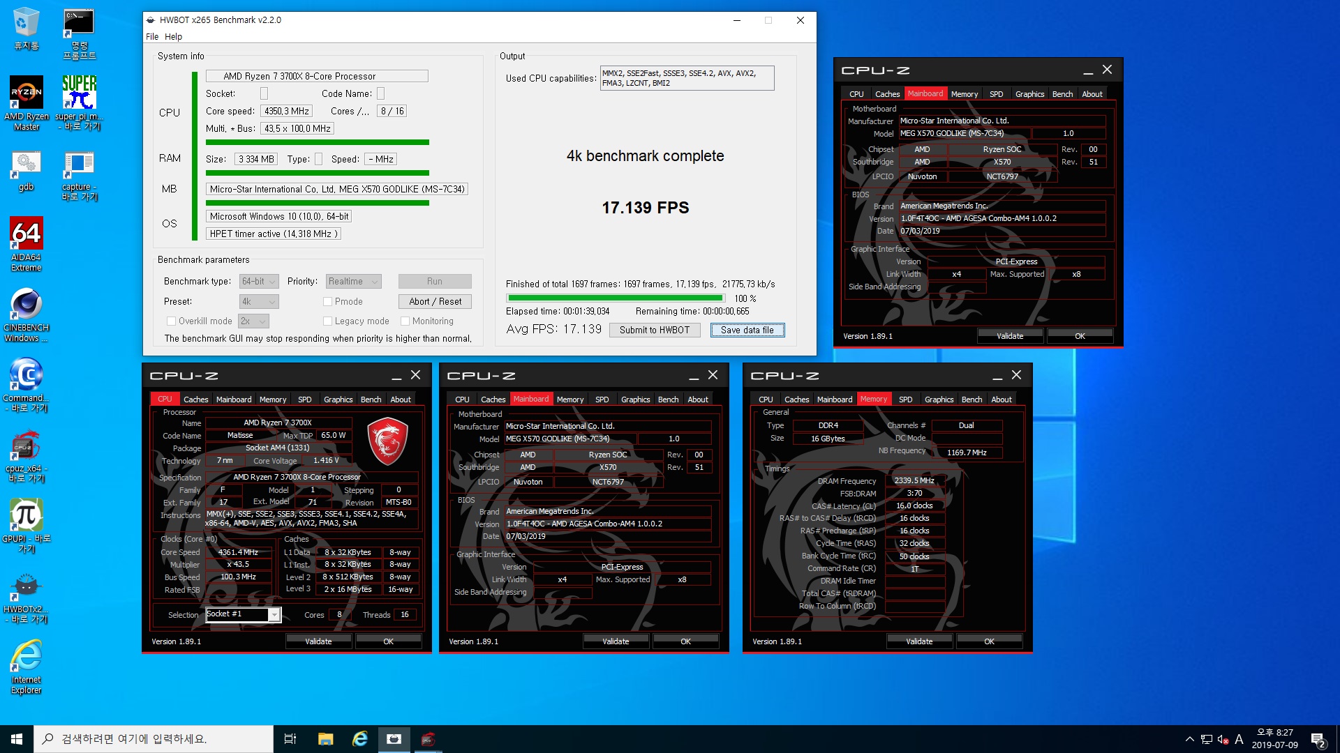Open the Cinebench Windows icon

[27, 315]
